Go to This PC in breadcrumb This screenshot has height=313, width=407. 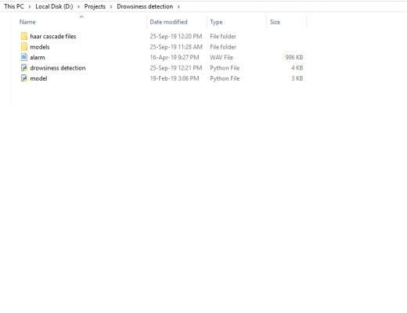pos(14,6)
